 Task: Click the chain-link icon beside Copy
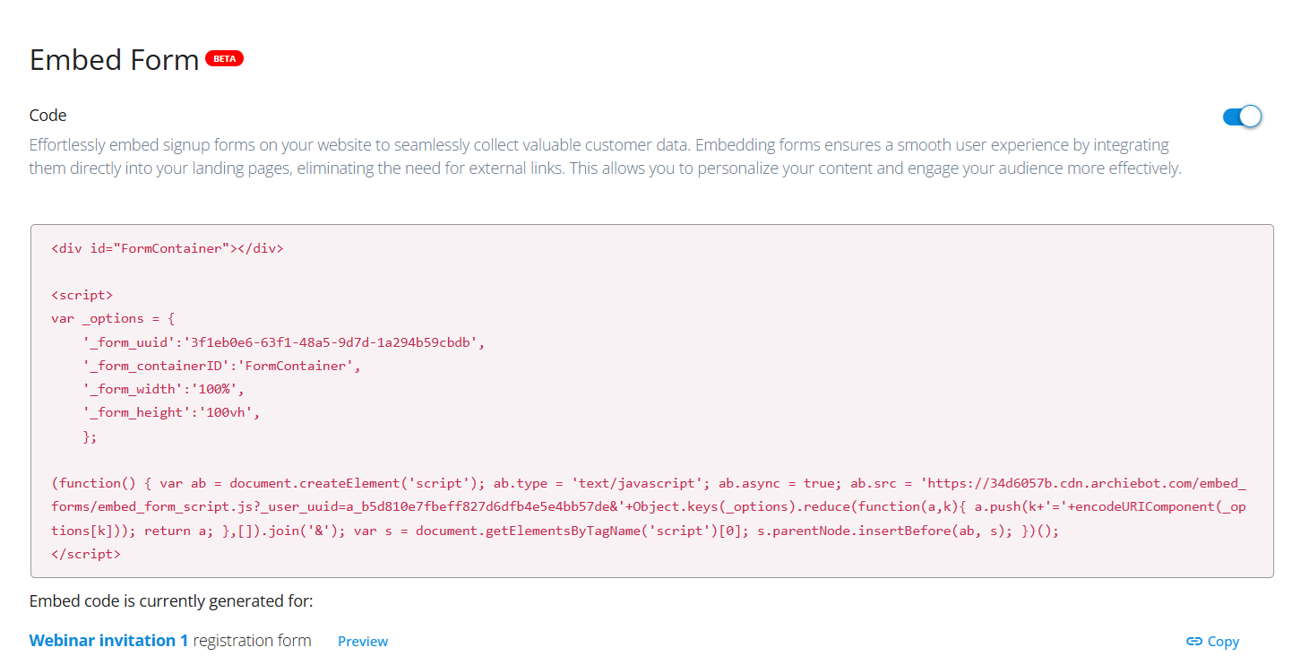1193,641
